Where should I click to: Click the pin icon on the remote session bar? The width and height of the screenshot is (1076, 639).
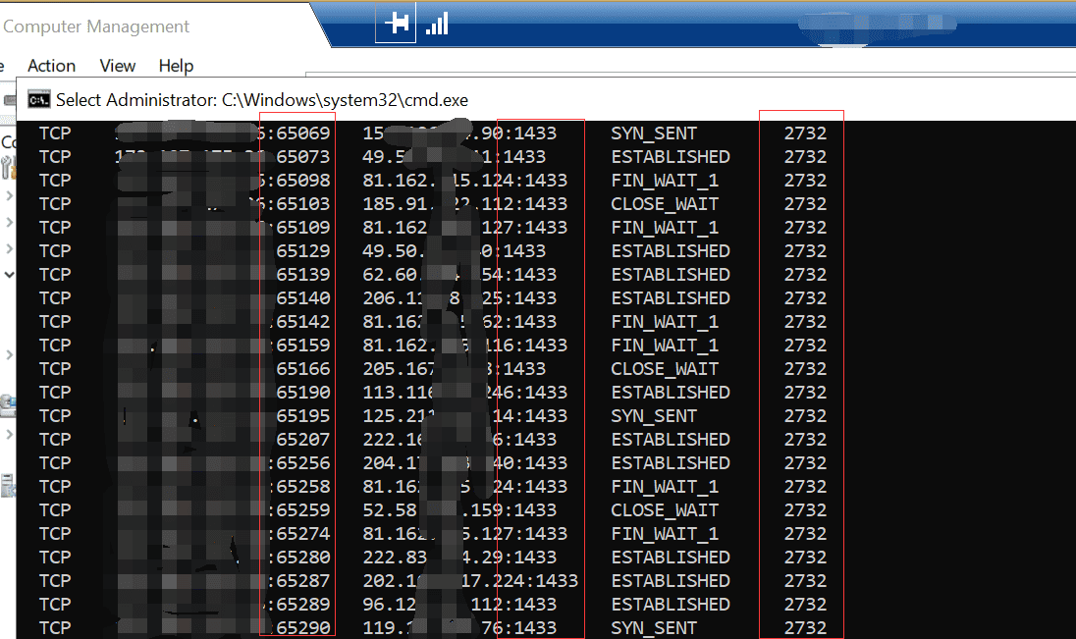pos(396,24)
